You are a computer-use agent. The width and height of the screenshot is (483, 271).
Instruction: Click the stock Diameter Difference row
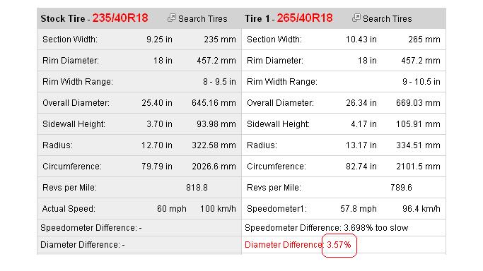pos(139,245)
